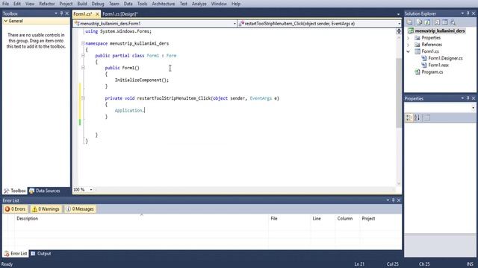Image resolution: width=478 pixels, height=268 pixels.
Task: Collapse the General group in Toolbox
Action: [x=6, y=21]
